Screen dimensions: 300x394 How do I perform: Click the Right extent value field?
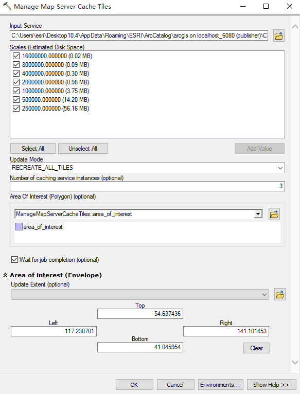tap(226, 331)
